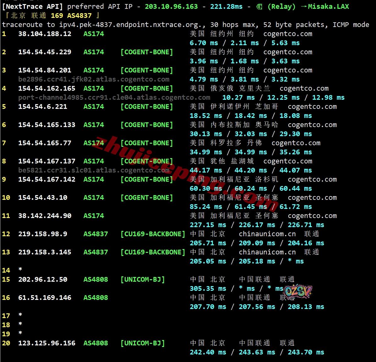Image resolution: width=376 pixels, height=362 pixels.
Task: Click the asterisk on hop 14
Action: (x=20, y=270)
